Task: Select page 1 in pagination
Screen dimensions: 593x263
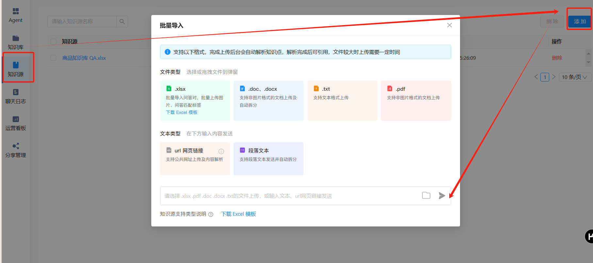Action: [545, 77]
